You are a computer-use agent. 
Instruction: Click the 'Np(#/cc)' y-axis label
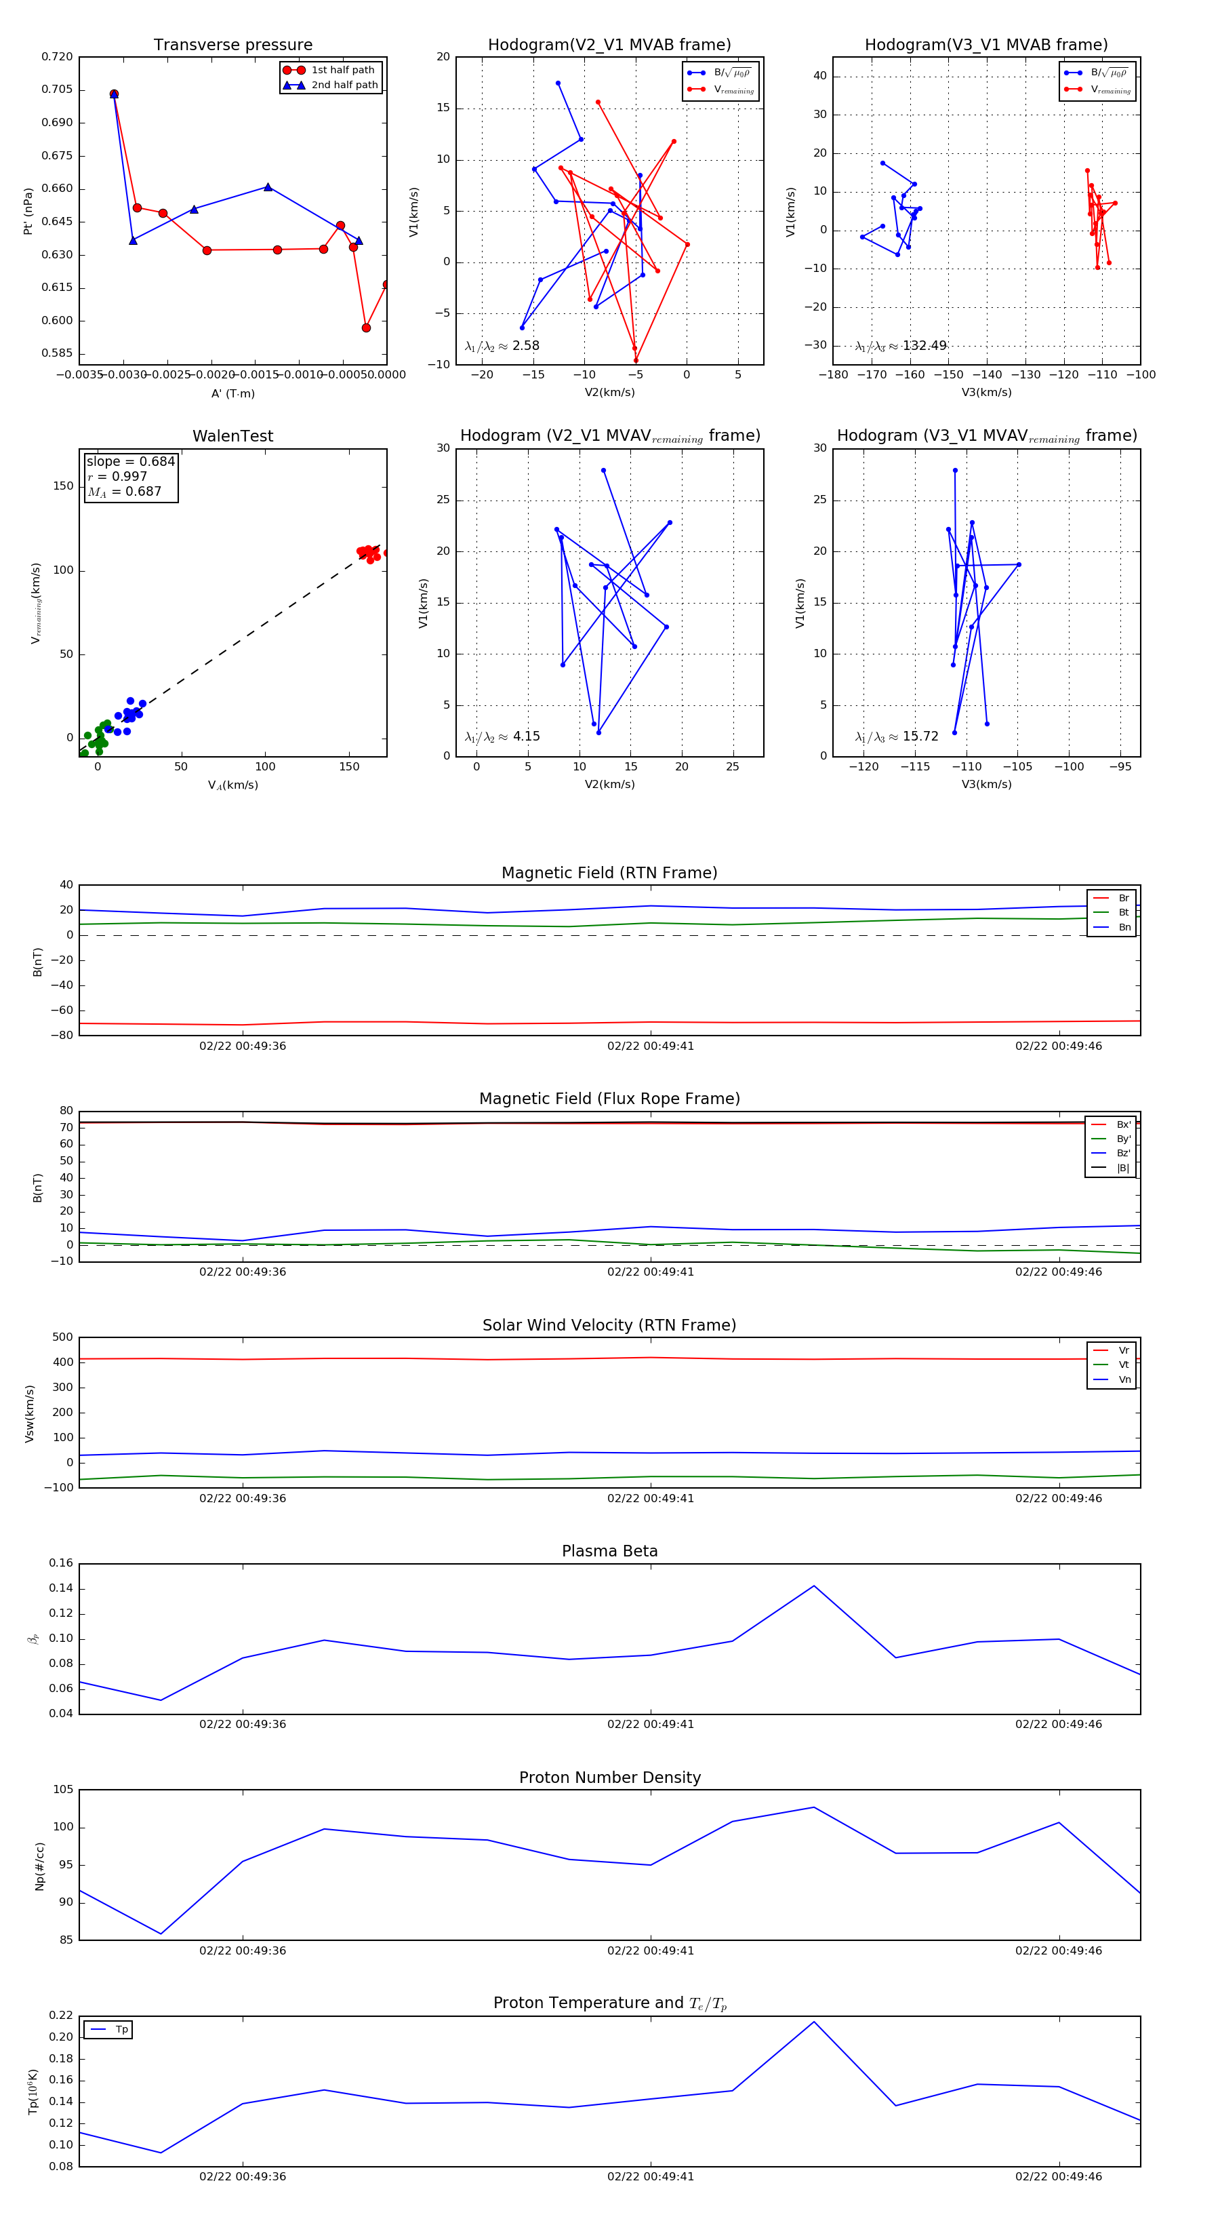[x=39, y=1866]
